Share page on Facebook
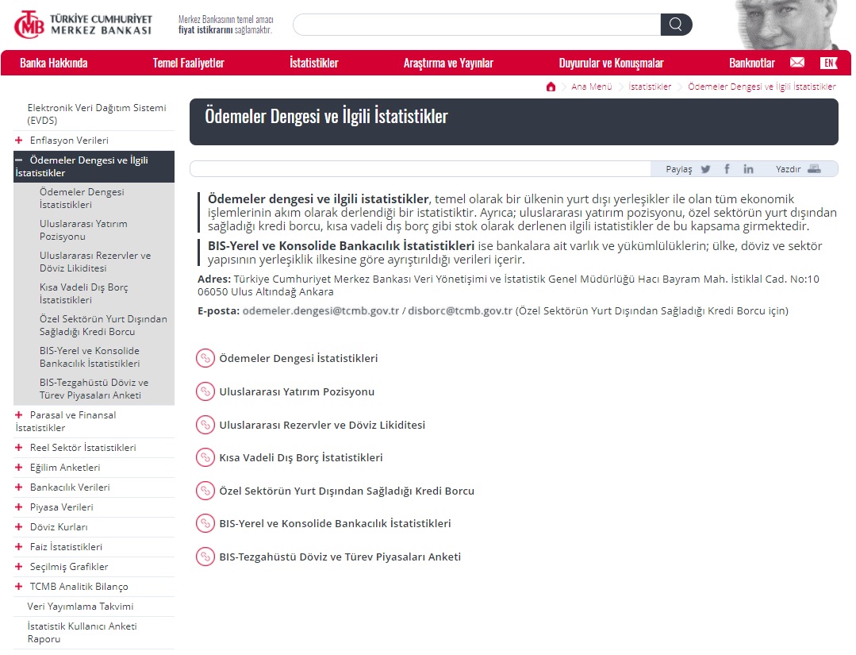The width and height of the screenshot is (856, 655). (x=727, y=169)
